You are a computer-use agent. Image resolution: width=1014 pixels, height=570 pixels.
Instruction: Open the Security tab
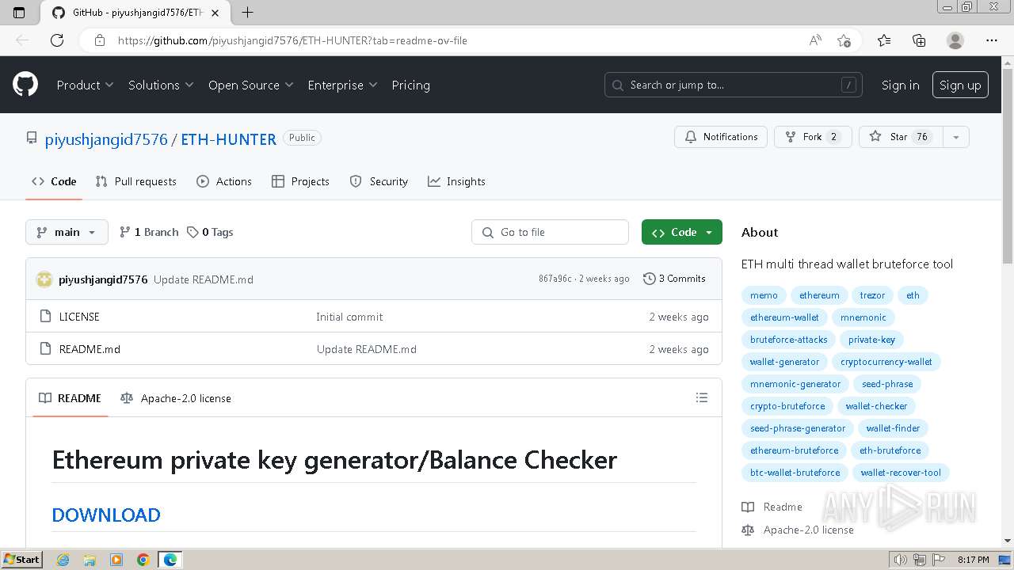click(379, 181)
